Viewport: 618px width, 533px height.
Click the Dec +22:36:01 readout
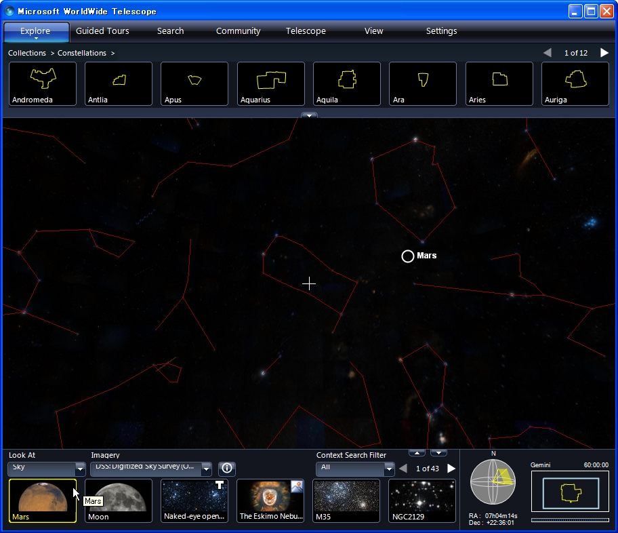coord(491,523)
